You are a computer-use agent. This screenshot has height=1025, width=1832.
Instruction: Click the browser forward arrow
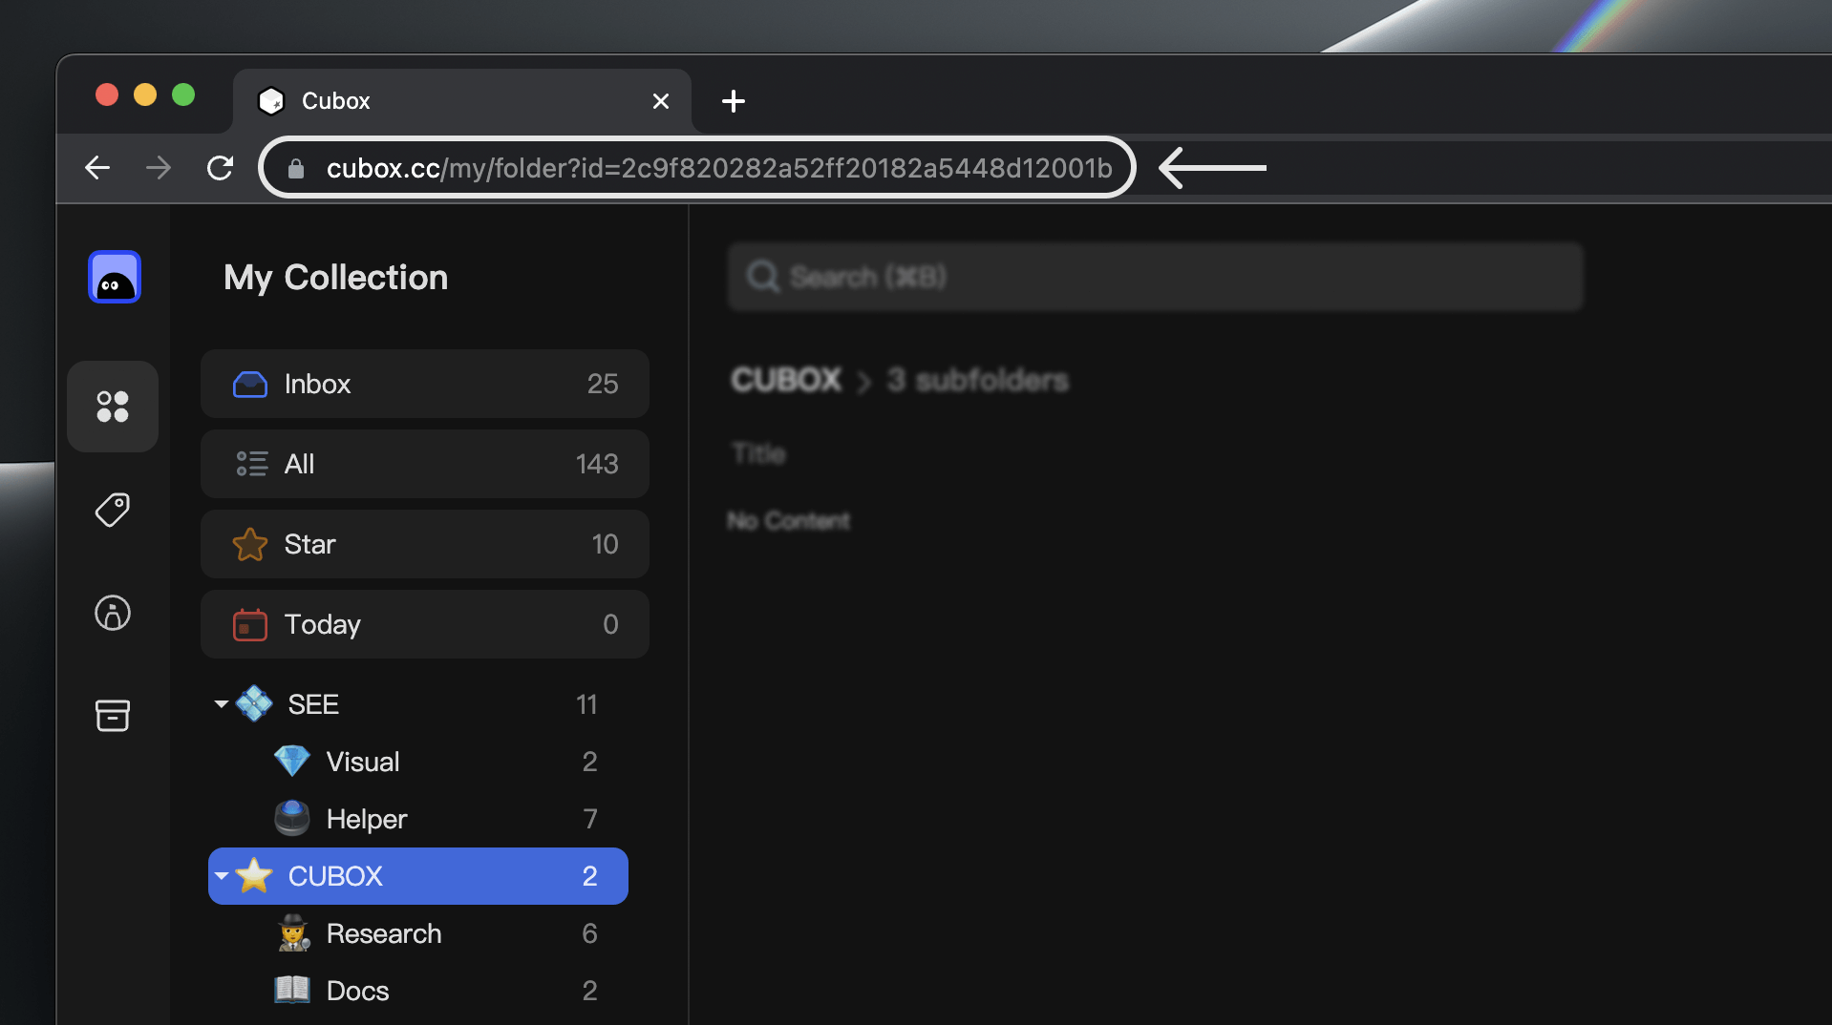click(x=159, y=168)
